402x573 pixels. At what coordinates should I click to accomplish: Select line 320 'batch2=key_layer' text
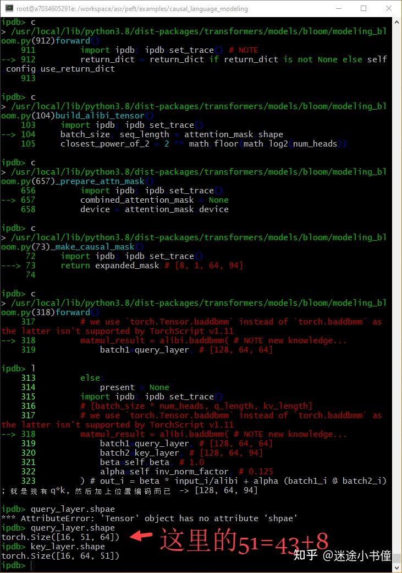pyautogui.click(x=139, y=453)
